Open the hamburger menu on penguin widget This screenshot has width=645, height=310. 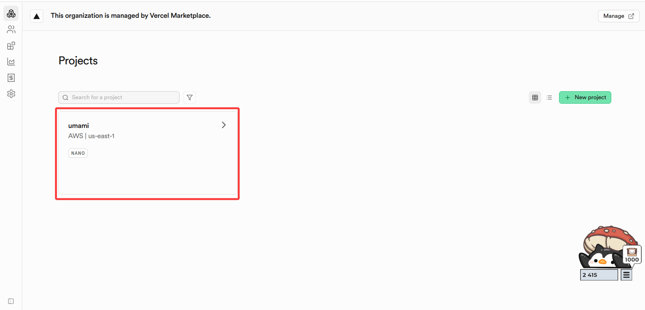626,275
